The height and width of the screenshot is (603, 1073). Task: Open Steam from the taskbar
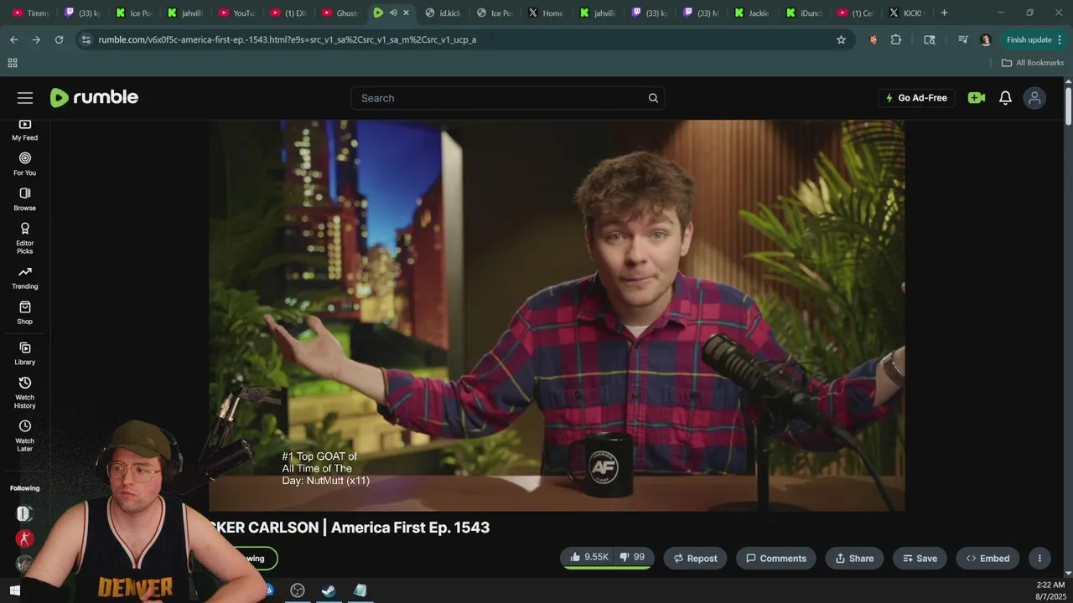click(329, 590)
